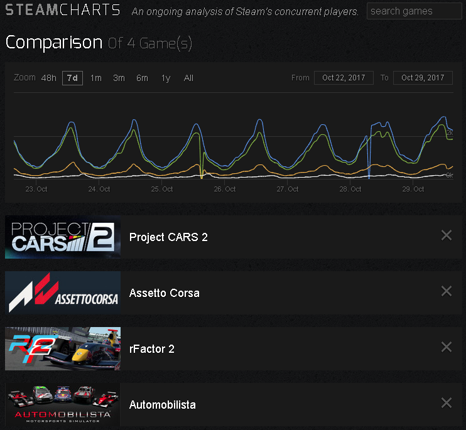The height and width of the screenshot is (430, 466).
Task: Open the Assetto Corsa title link
Action: click(165, 293)
